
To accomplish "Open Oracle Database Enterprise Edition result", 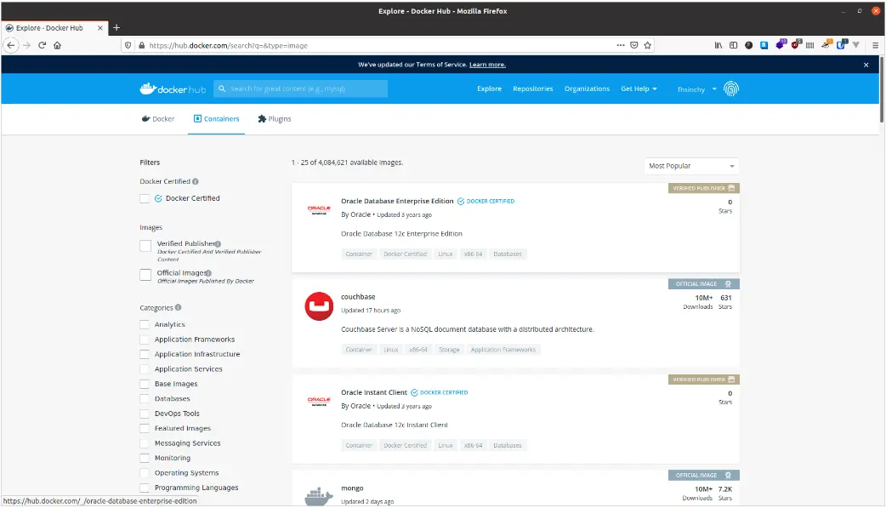I will (x=397, y=202).
